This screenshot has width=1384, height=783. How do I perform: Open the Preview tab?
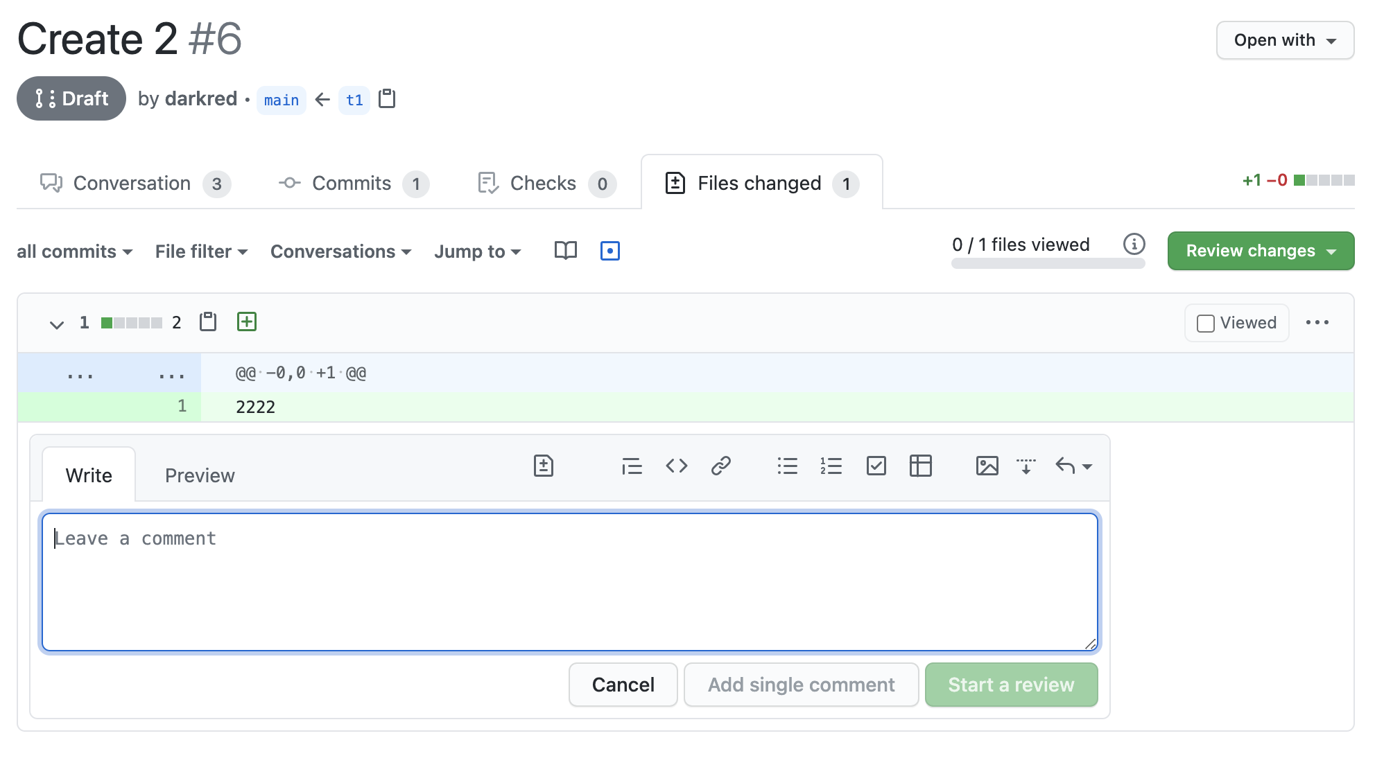(200, 475)
